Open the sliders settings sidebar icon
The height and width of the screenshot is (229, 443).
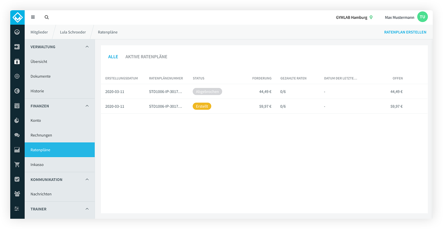(17, 209)
